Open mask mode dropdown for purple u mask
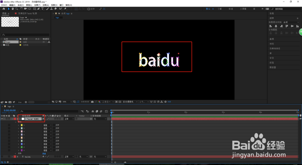Viewport: 302px width, 165px height. [x=47, y=150]
